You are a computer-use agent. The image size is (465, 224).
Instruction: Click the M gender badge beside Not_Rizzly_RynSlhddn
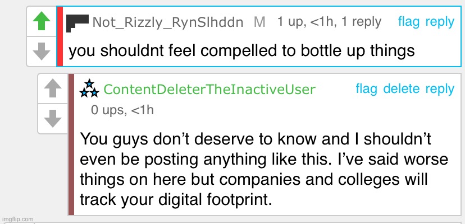(x=259, y=22)
